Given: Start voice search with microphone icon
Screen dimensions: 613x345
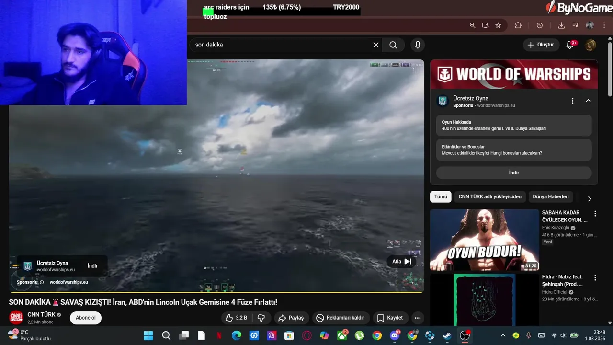Looking at the screenshot, I should [x=418, y=45].
